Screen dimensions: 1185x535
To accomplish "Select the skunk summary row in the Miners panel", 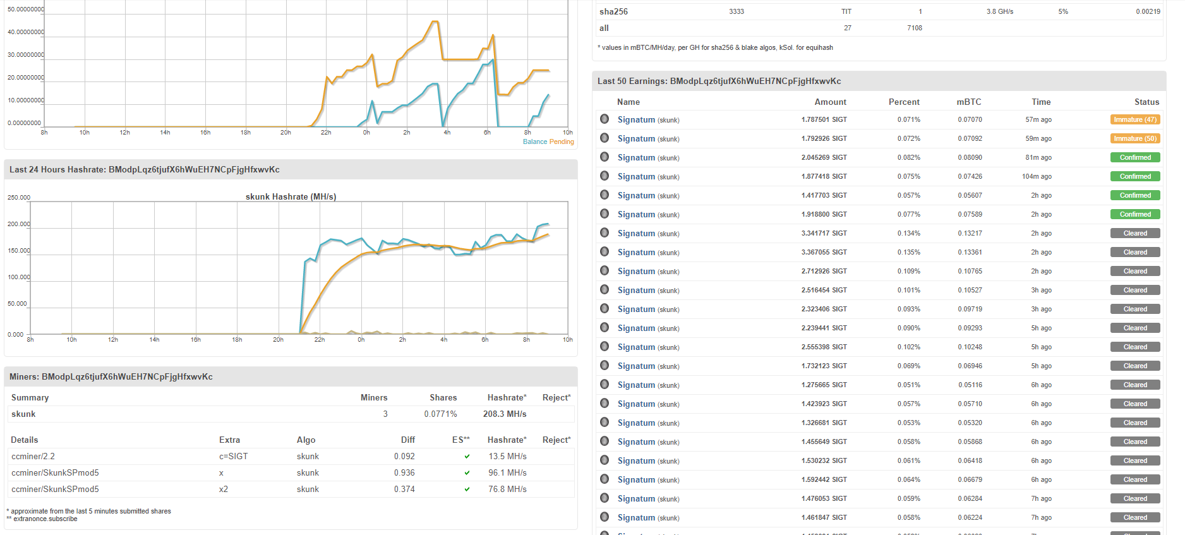I will click(24, 414).
